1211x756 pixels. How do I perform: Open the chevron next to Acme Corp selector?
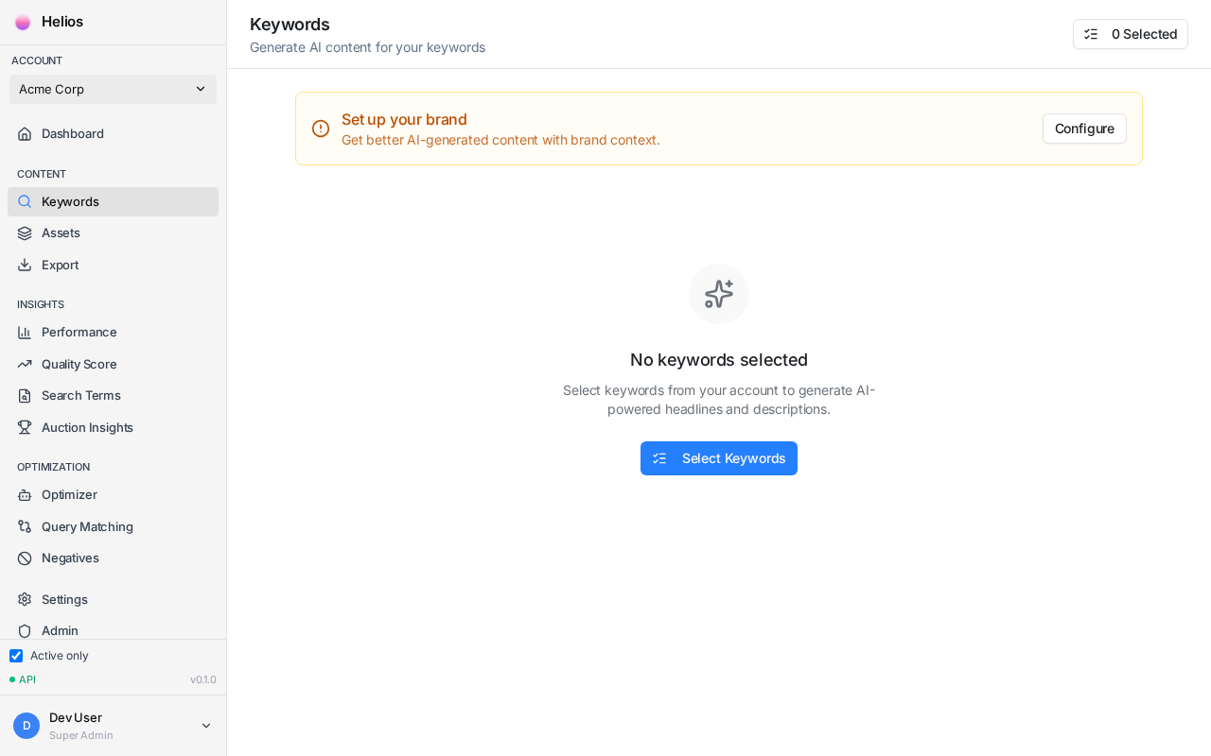pyautogui.click(x=201, y=89)
